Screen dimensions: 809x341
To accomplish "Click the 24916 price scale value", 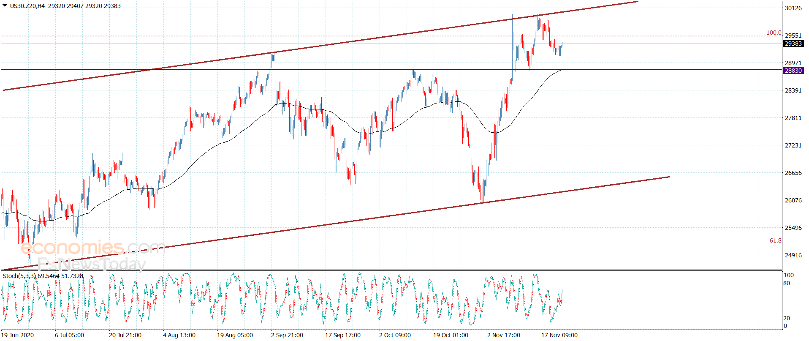I will (x=793, y=255).
